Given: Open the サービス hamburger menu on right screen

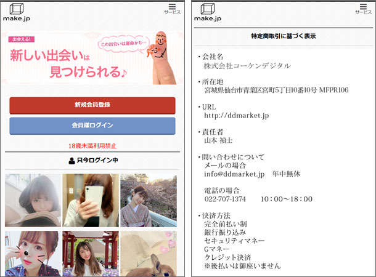Looking at the screenshot, I should point(363,8).
